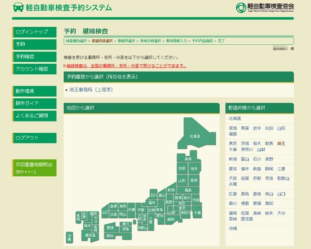The width and height of the screenshot is (311, 249).
Task: Select 沖縄 region on the map
Action: pyautogui.click(x=69, y=237)
